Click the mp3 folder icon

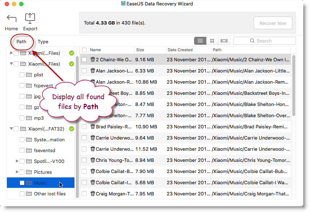pos(29,118)
